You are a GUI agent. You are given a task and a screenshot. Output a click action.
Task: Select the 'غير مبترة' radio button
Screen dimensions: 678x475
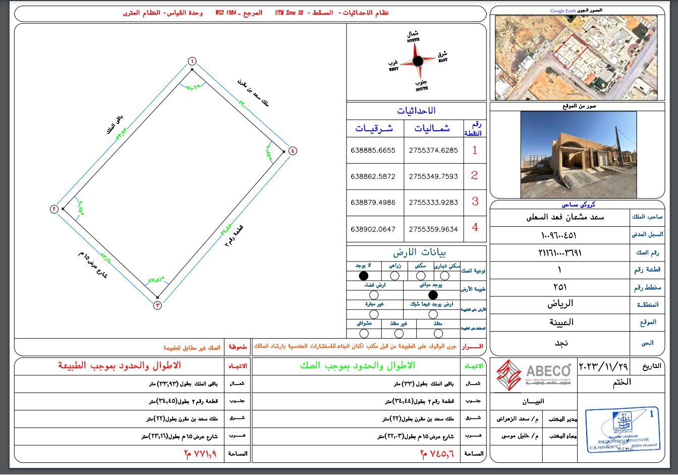[x=374, y=314]
